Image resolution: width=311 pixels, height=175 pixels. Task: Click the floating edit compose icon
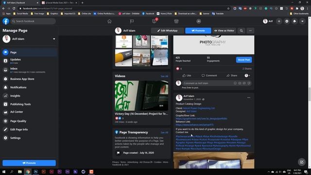tap(302, 162)
